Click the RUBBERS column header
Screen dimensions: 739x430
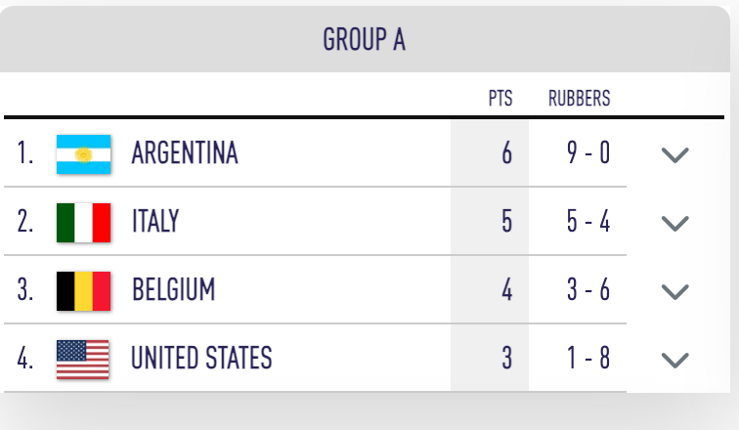(580, 99)
